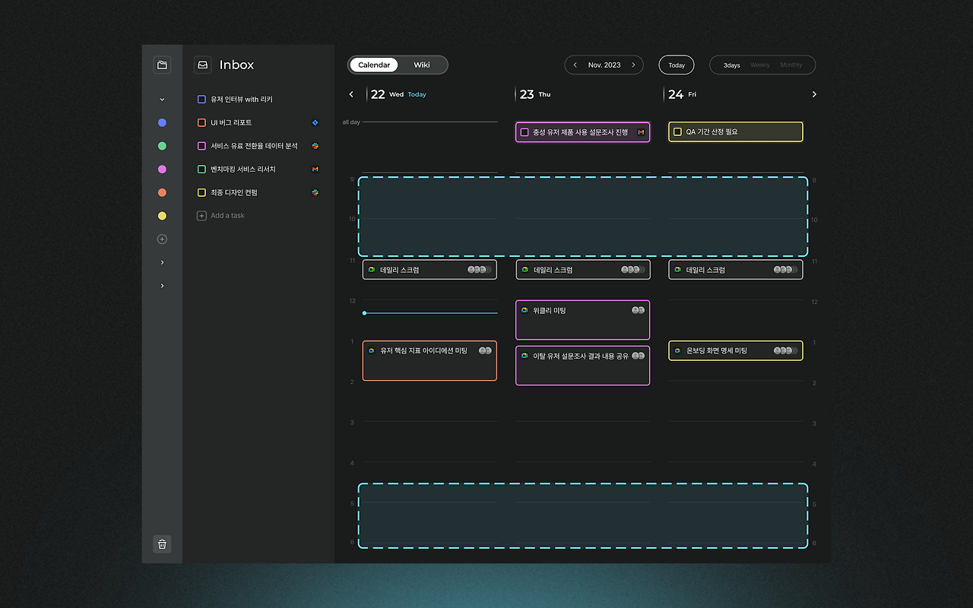Click the Slack icon on 최종 디자인 컨펌
The image size is (973, 608).
pos(315,193)
